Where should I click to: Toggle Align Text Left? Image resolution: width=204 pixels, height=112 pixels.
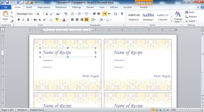(x=73, y=20)
